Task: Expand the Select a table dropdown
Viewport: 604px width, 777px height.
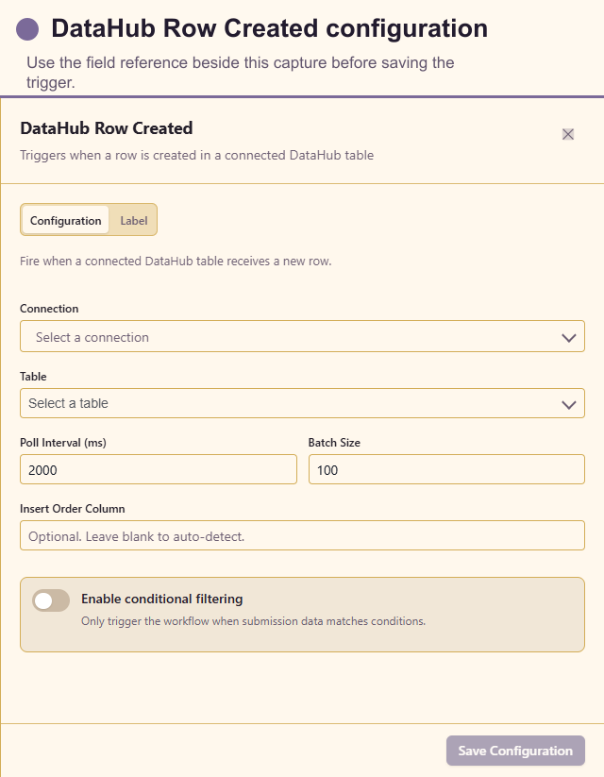Action: click(302, 403)
